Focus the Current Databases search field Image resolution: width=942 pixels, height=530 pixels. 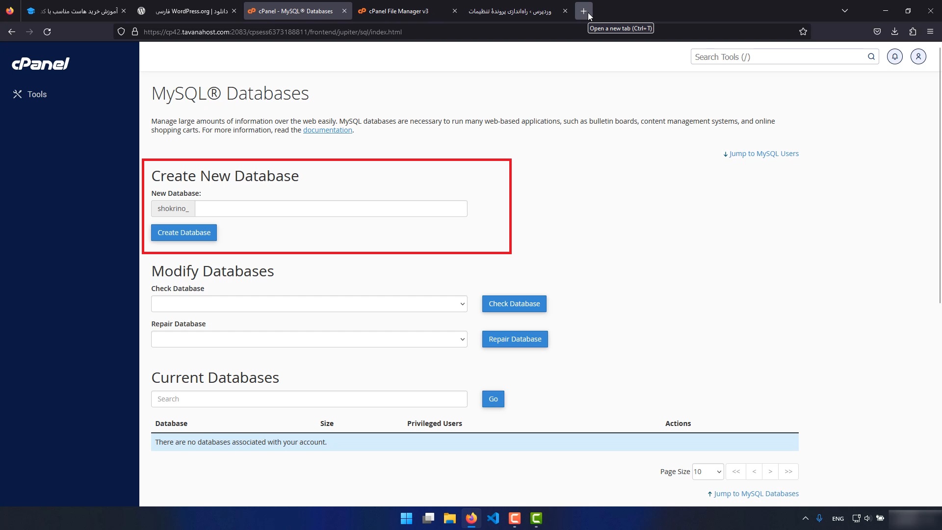pyautogui.click(x=309, y=399)
